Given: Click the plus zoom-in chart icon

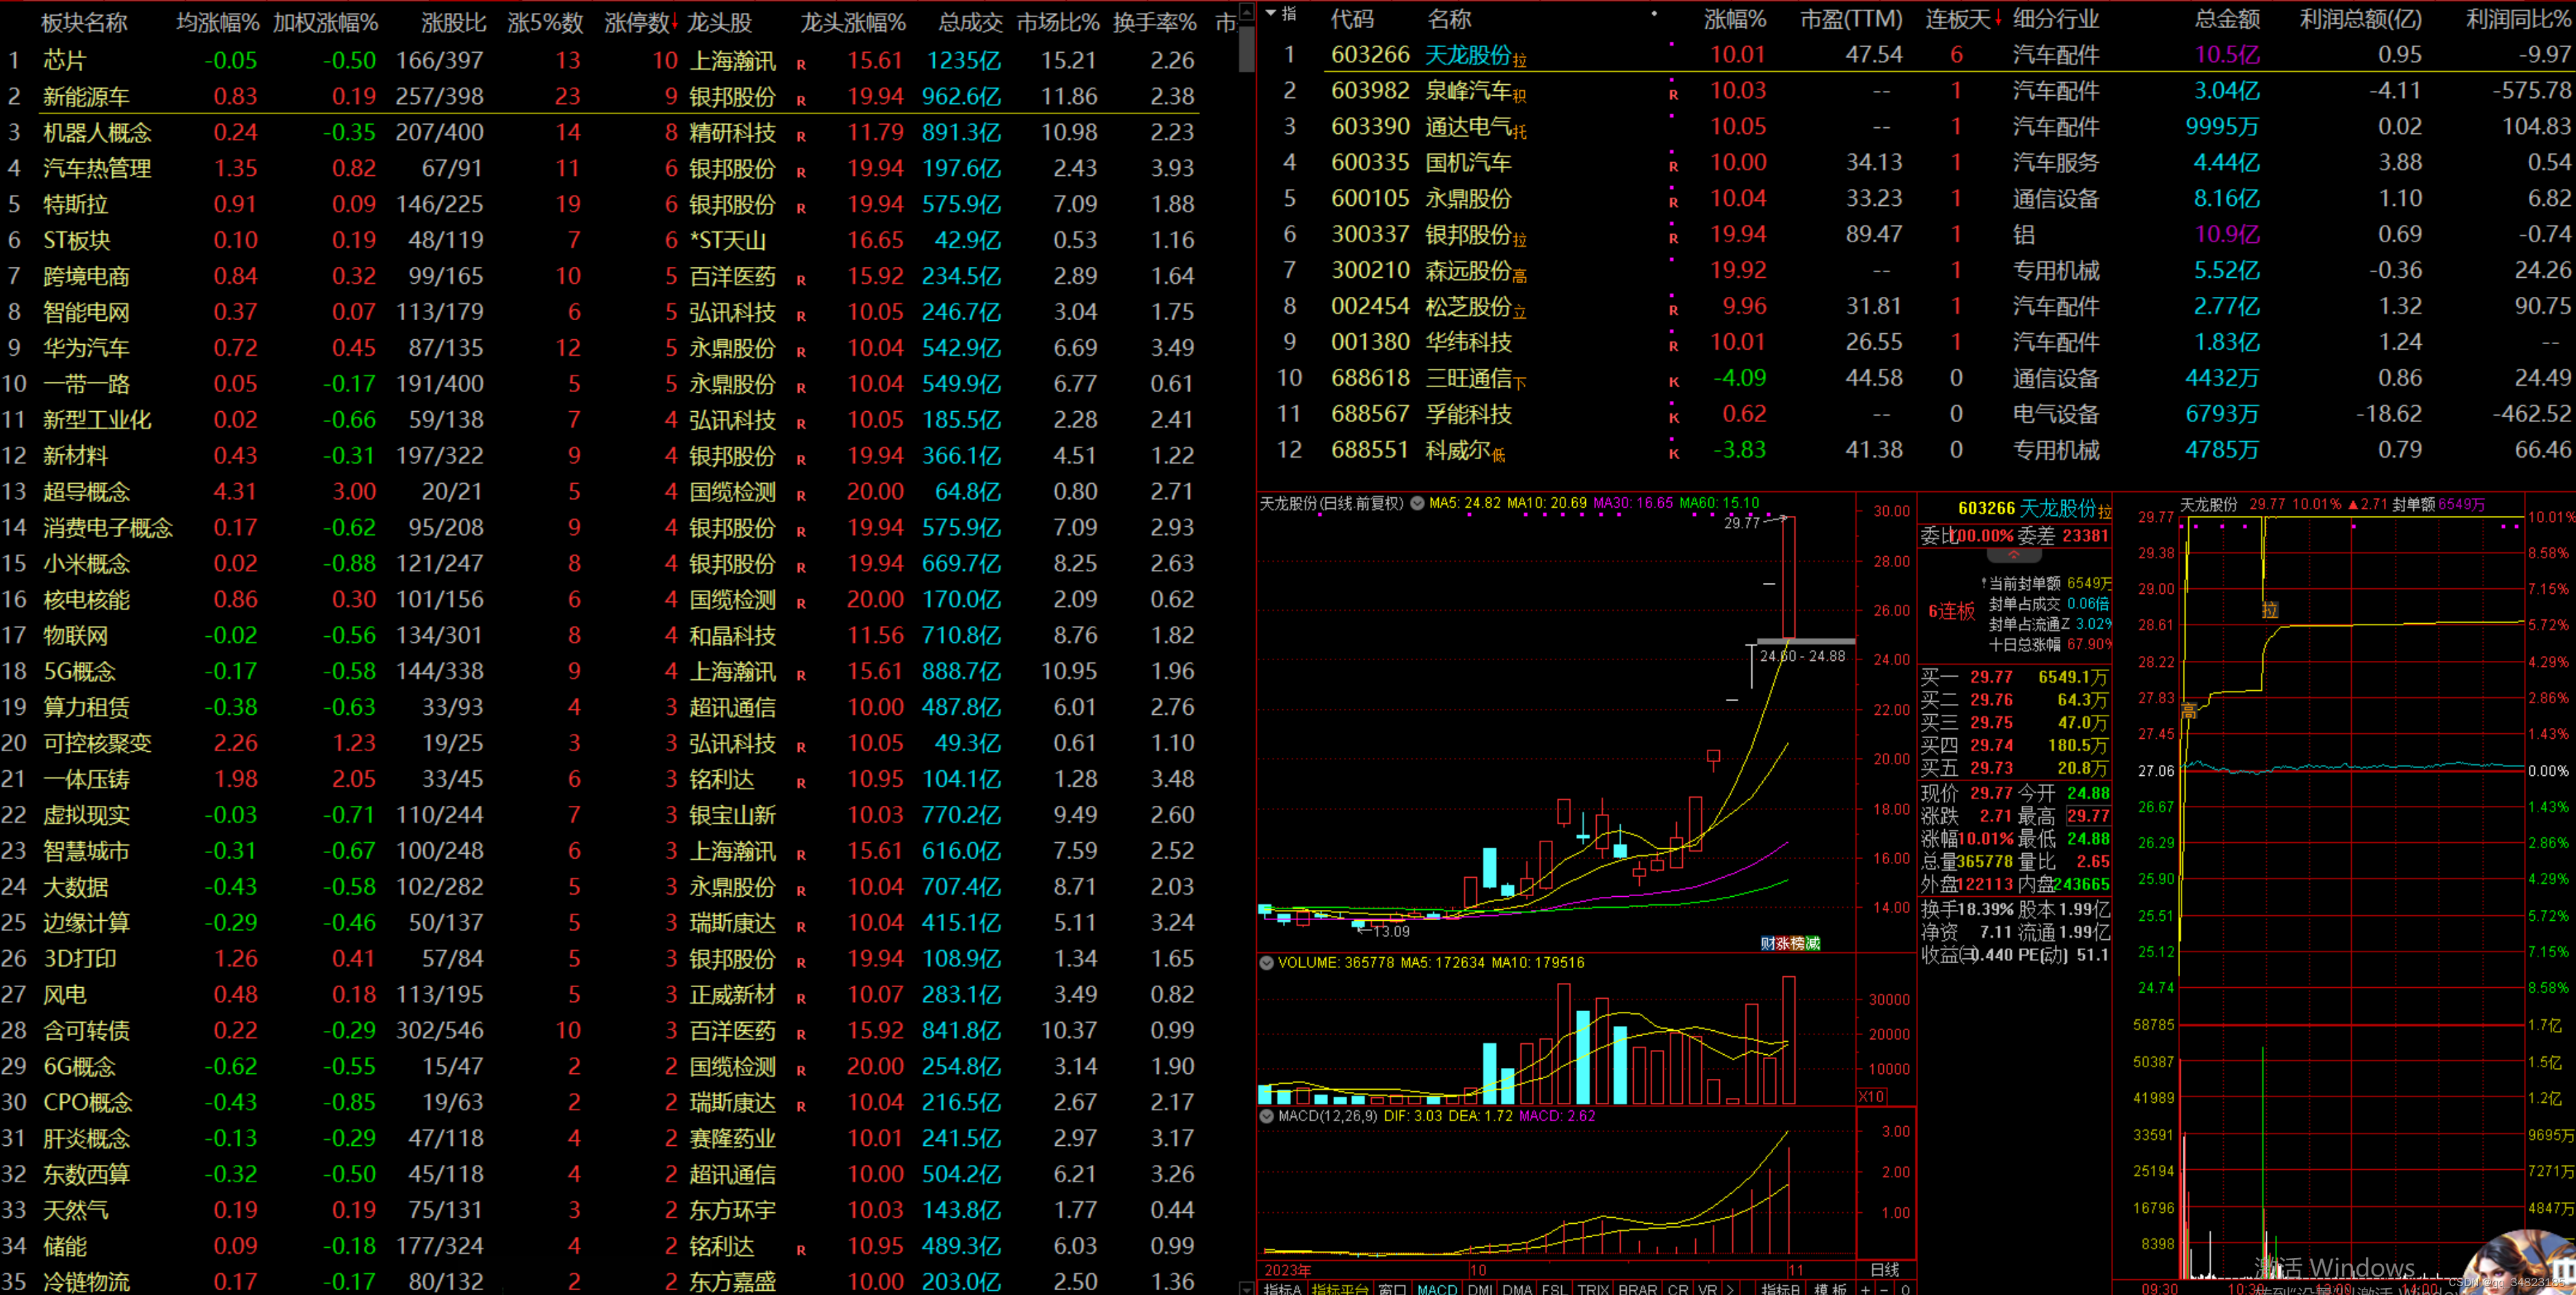Looking at the screenshot, I should pyautogui.click(x=1865, y=1289).
